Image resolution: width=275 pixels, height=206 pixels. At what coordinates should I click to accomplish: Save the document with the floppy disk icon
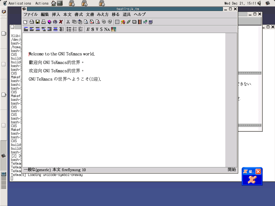[38, 22]
